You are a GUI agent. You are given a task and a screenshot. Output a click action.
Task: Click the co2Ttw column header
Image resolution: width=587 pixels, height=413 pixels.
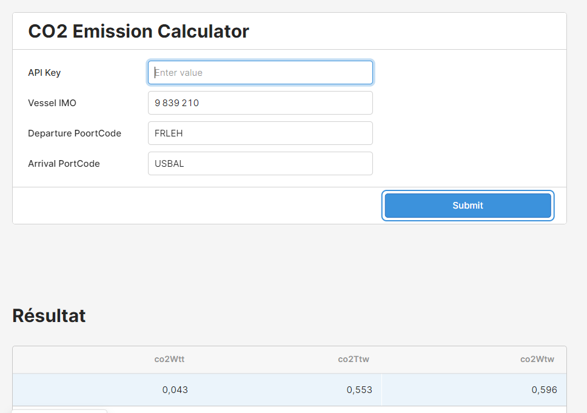tap(354, 359)
